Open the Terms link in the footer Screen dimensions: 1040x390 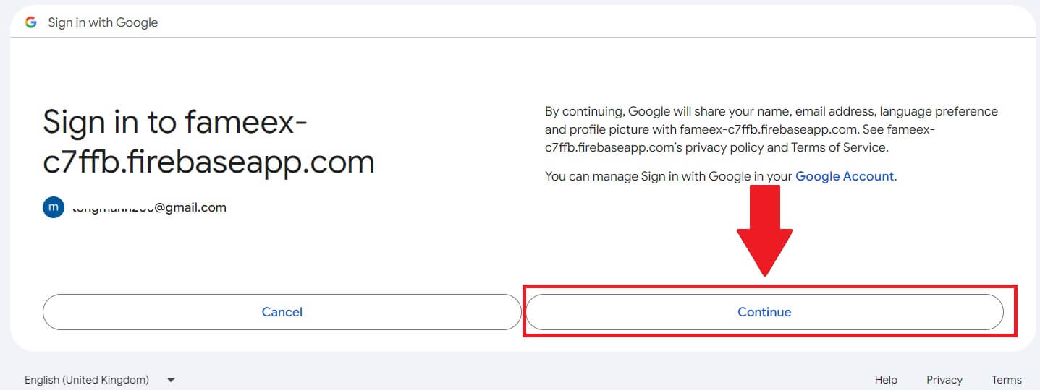[1006, 380]
